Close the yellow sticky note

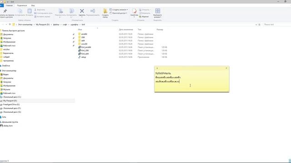click(226, 68)
